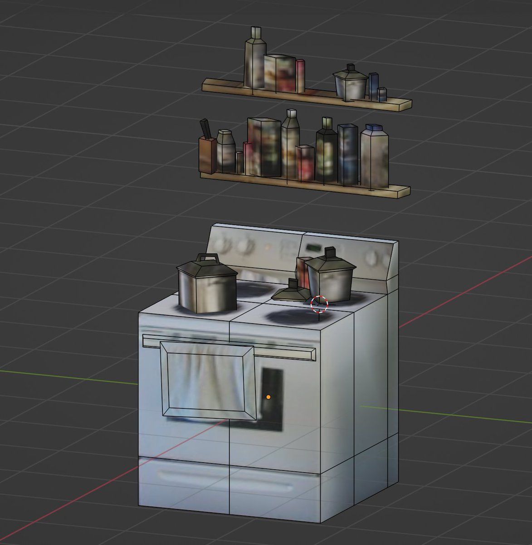Select the large pot on the left burner
This screenshot has height=545, width=532.
(x=207, y=285)
